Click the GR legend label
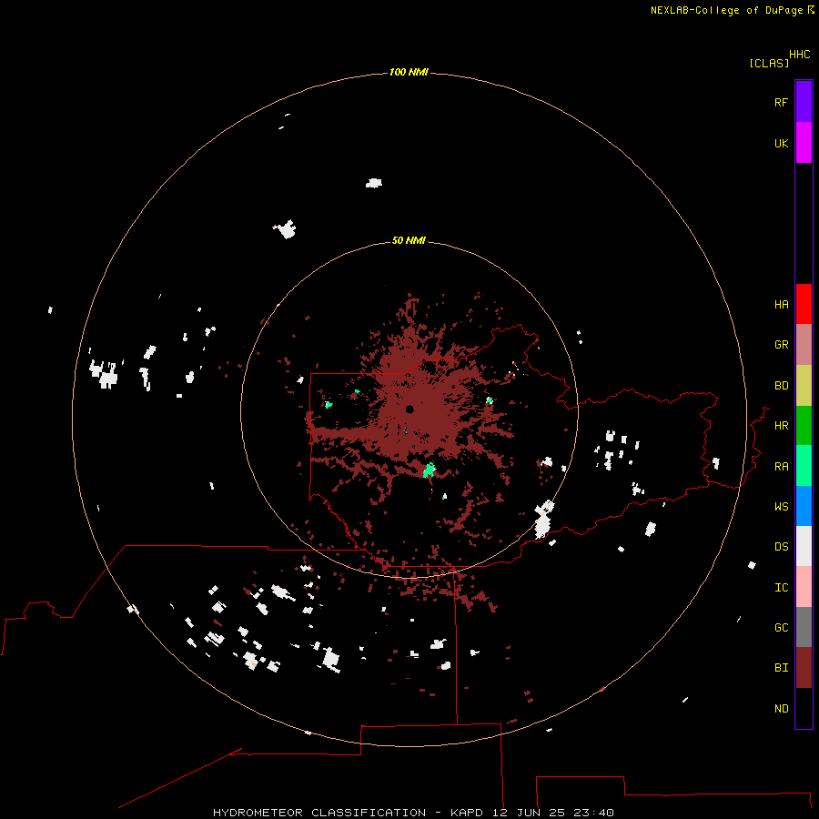 781,345
